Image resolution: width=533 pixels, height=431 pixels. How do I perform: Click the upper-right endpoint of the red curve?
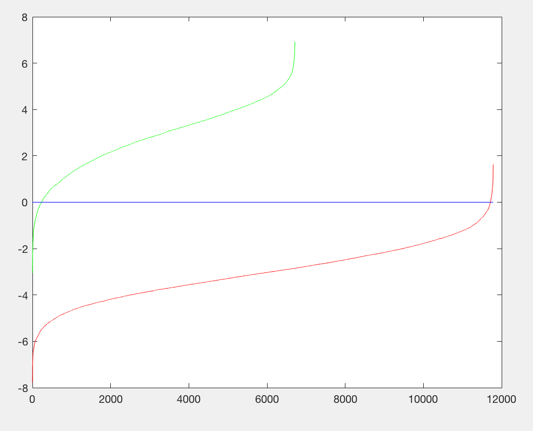point(493,165)
